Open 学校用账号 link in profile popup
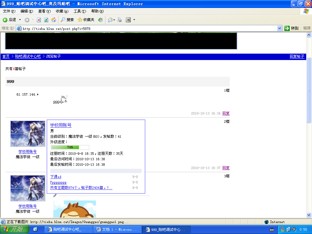 tap(61, 125)
